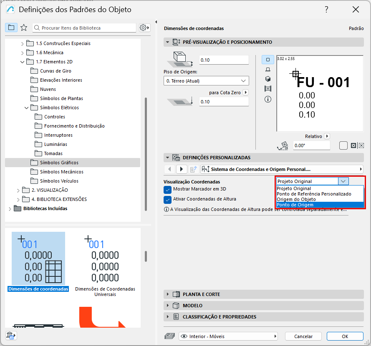Collapse the Símbolos Elétricos folder
371x346 pixels.
(x=27, y=108)
